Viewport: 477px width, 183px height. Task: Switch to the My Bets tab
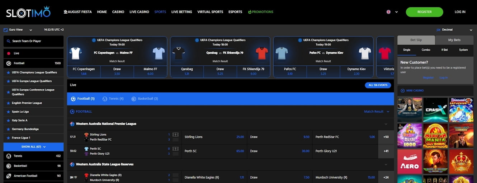tap(454, 40)
